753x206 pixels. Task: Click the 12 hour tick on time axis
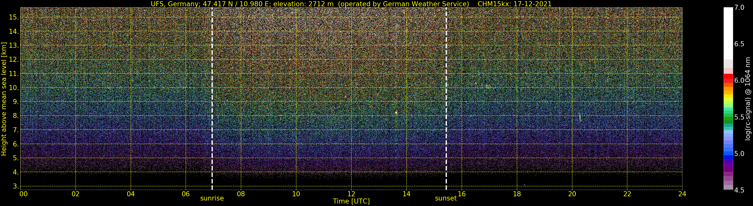pos(351,194)
